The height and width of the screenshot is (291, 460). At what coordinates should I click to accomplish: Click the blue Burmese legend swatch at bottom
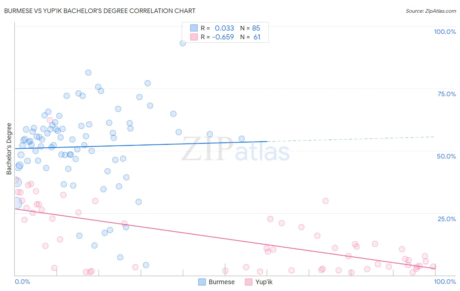tap(202, 282)
